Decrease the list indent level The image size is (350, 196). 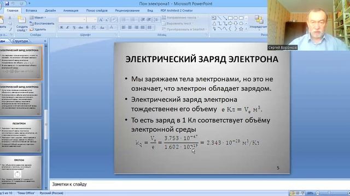[143, 20]
